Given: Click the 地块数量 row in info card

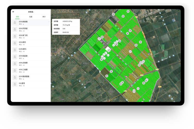Looking at the screenshot, I should pyautogui.click(x=66, y=29).
